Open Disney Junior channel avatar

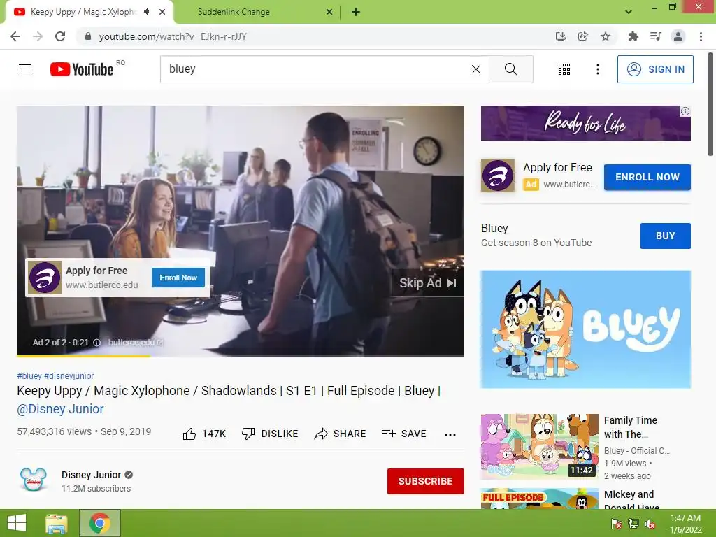click(x=34, y=480)
